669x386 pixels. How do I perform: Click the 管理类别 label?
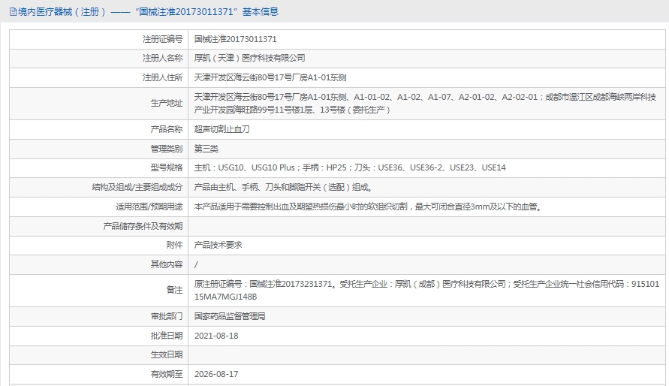point(167,149)
